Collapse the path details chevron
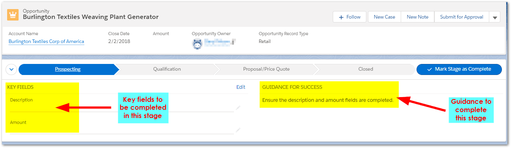This screenshot has width=511, height=148. tap(11, 69)
